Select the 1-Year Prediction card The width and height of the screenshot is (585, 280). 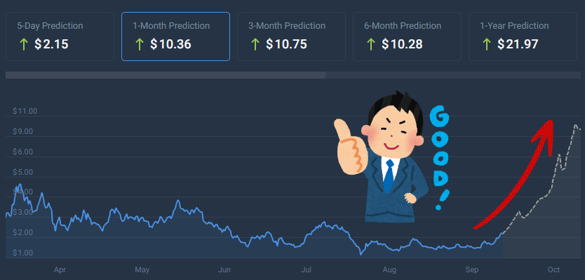pos(523,36)
